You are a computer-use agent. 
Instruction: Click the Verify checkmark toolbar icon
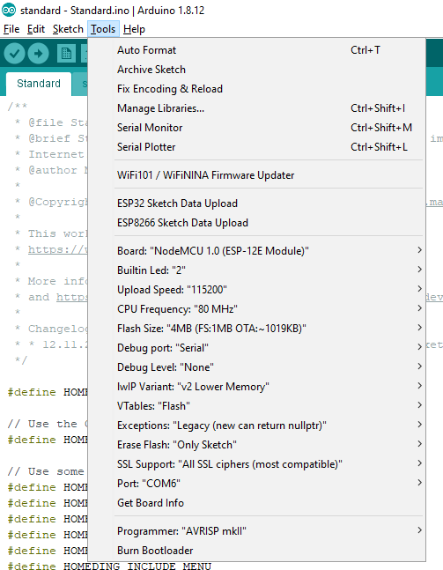click(x=15, y=54)
